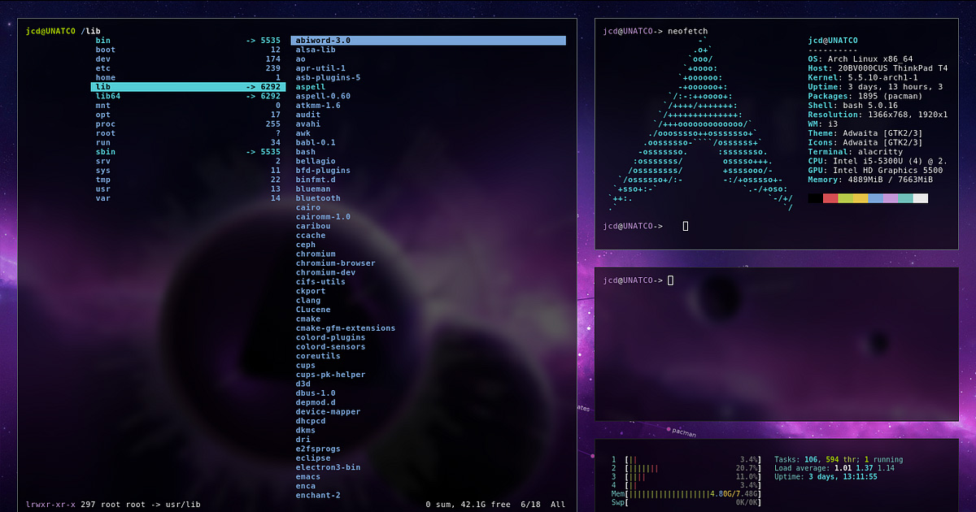Select blueman in the ranger list
976x512 pixels.
(x=313, y=189)
